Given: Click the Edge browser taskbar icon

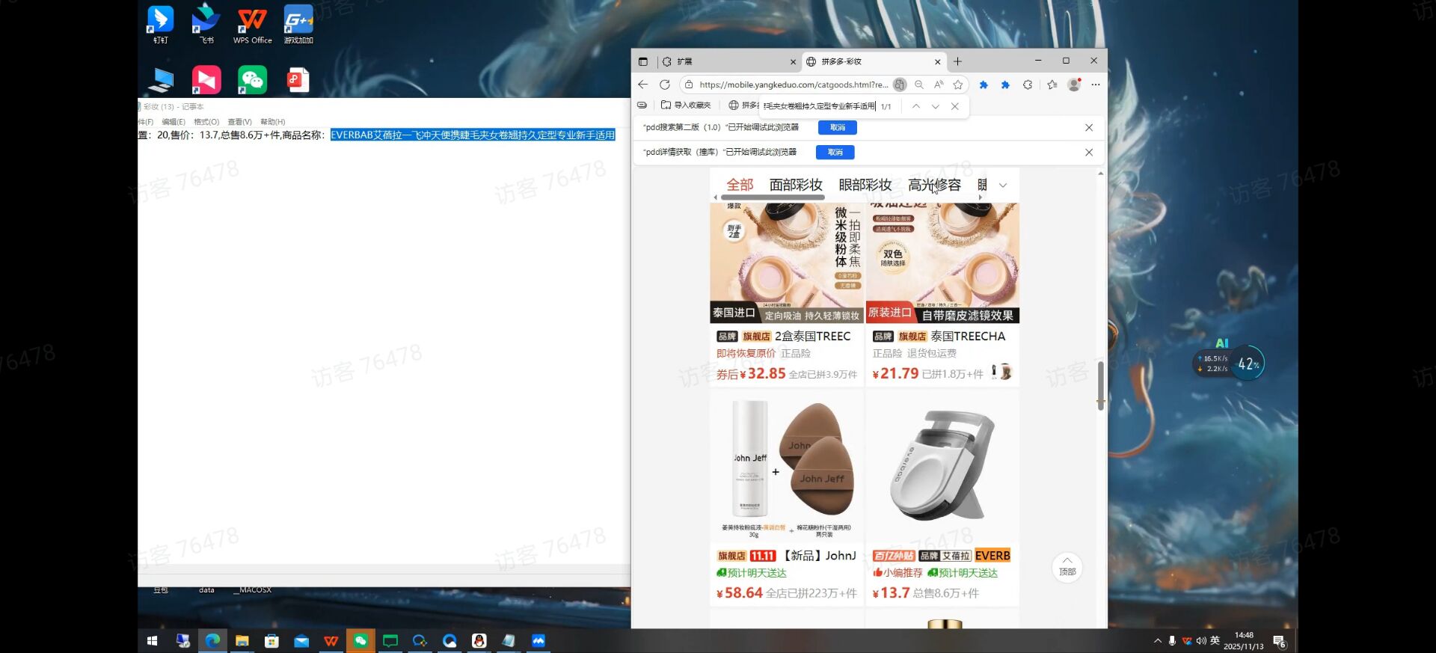Looking at the screenshot, I should [212, 640].
